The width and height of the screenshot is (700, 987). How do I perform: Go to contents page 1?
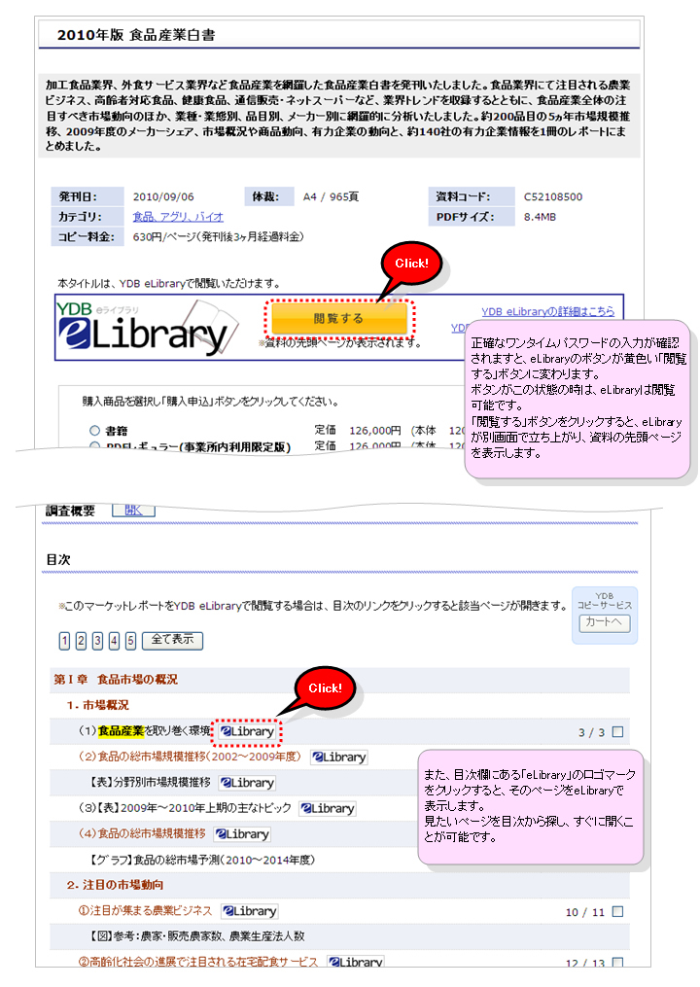pos(64,641)
